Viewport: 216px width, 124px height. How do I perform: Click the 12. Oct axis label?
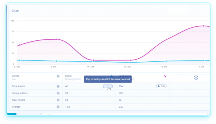point(164,67)
